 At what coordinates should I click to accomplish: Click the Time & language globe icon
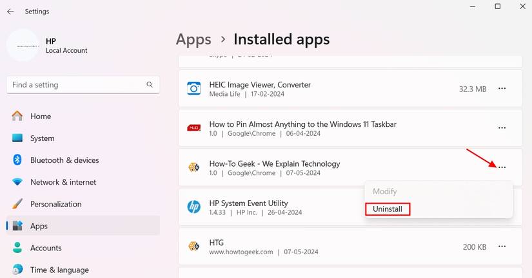pos(17,270)
